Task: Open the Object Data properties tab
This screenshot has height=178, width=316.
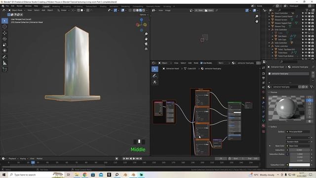Action: pos(263,121)
